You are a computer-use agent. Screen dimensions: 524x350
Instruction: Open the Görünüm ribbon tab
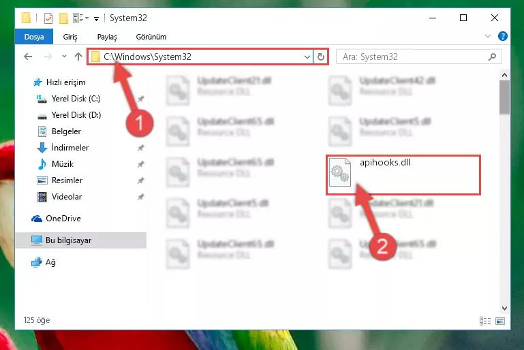click(151, 37)
